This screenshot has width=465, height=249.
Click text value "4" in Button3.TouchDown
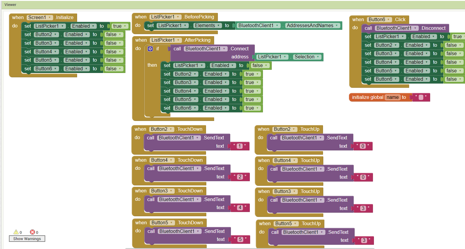(240, 207)
